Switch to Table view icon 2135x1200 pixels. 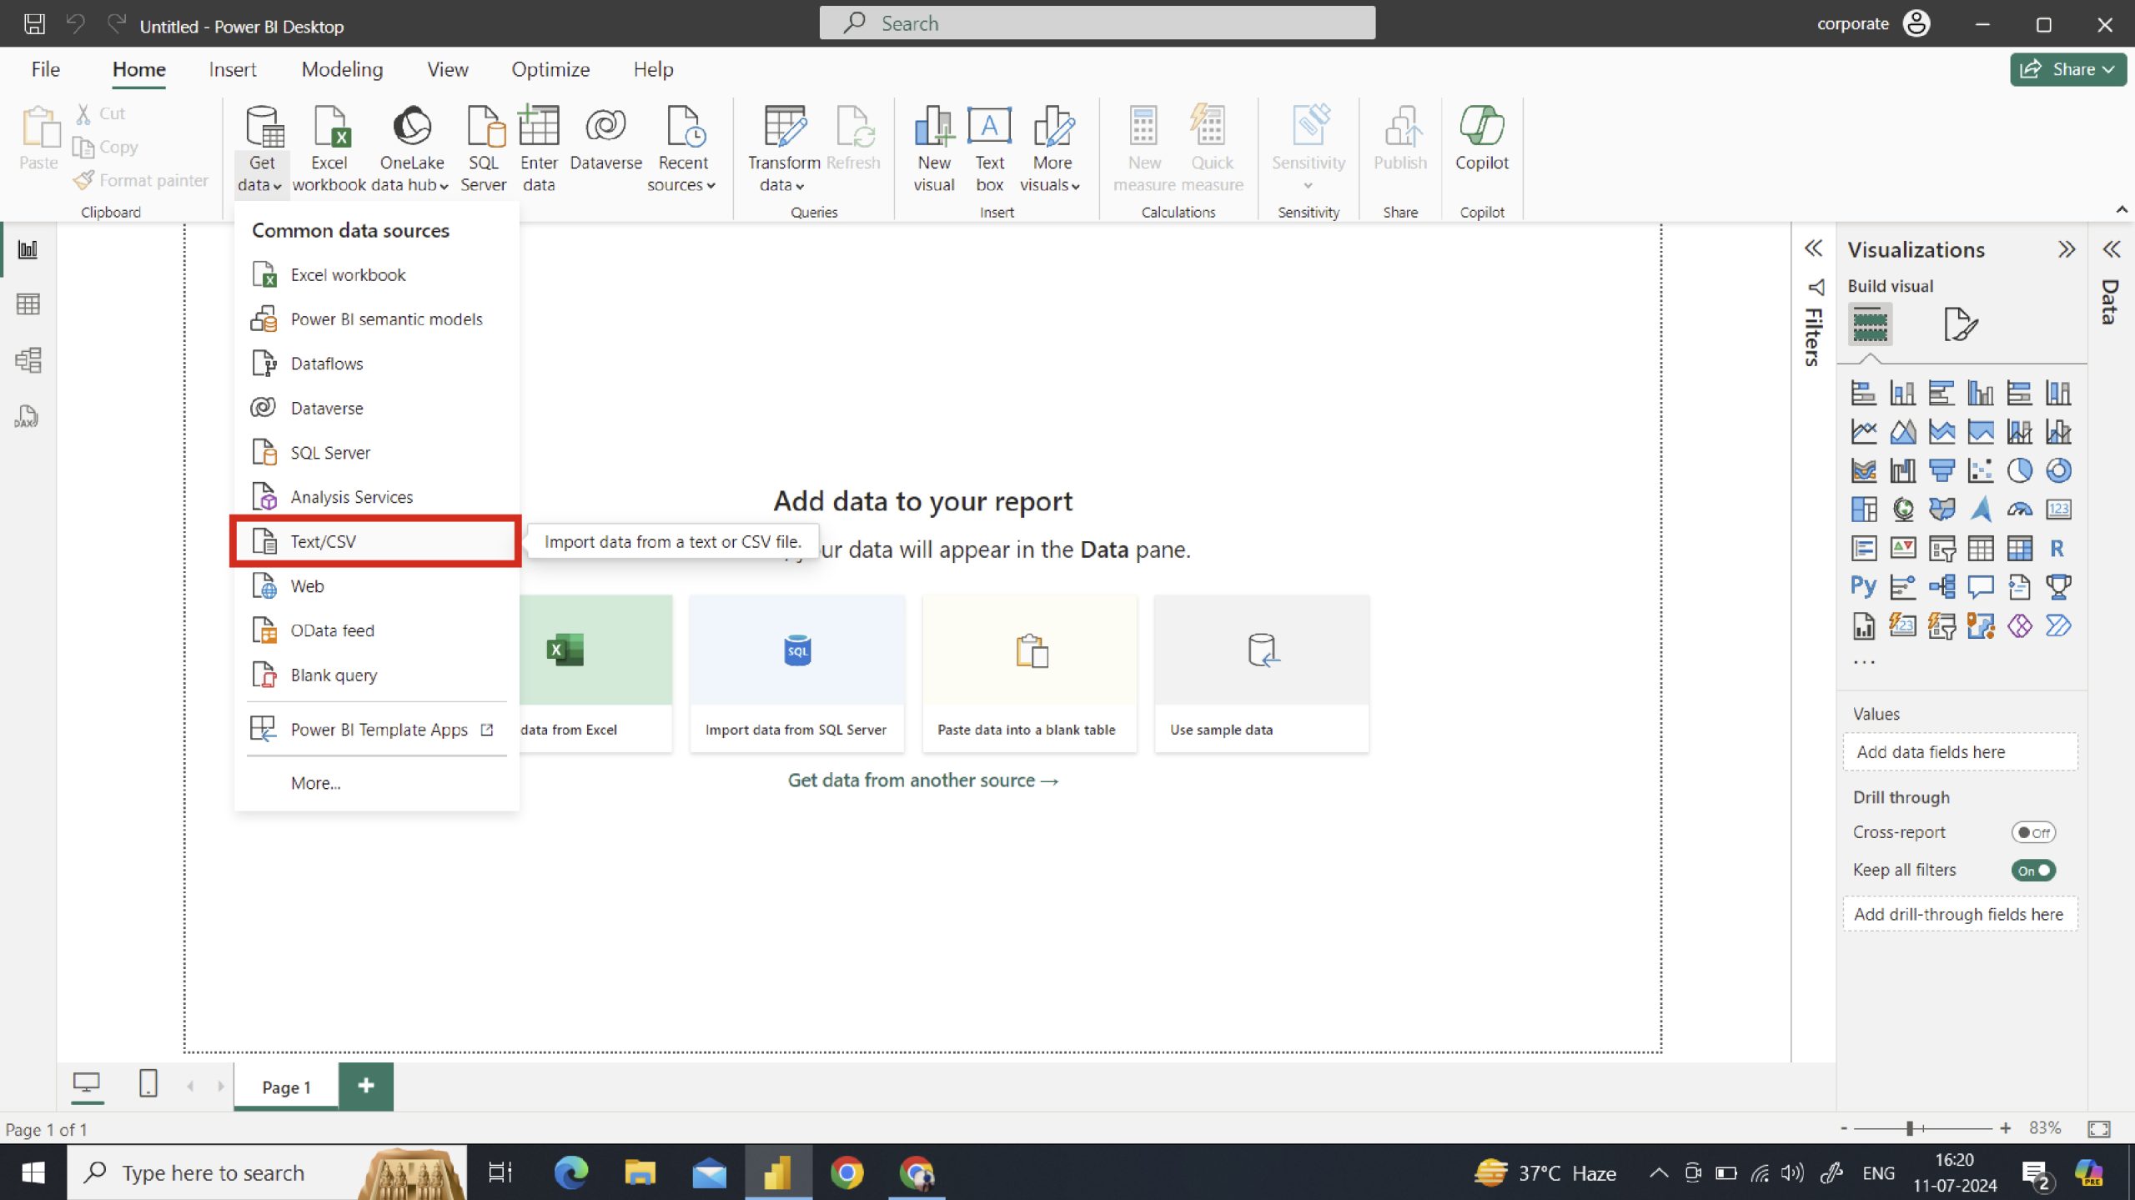coord(28,304)
